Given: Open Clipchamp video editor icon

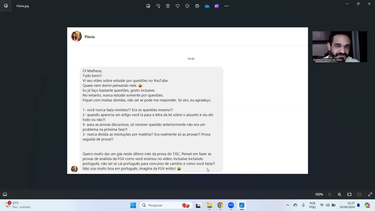Looking at the screenshot, I should [x=217, y=6].
